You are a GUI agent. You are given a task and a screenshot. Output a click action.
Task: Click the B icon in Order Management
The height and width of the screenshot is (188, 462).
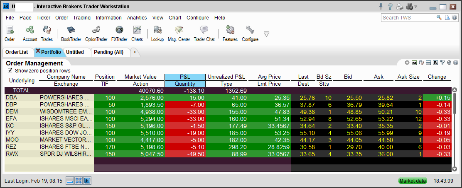click(x=435, y=62)
